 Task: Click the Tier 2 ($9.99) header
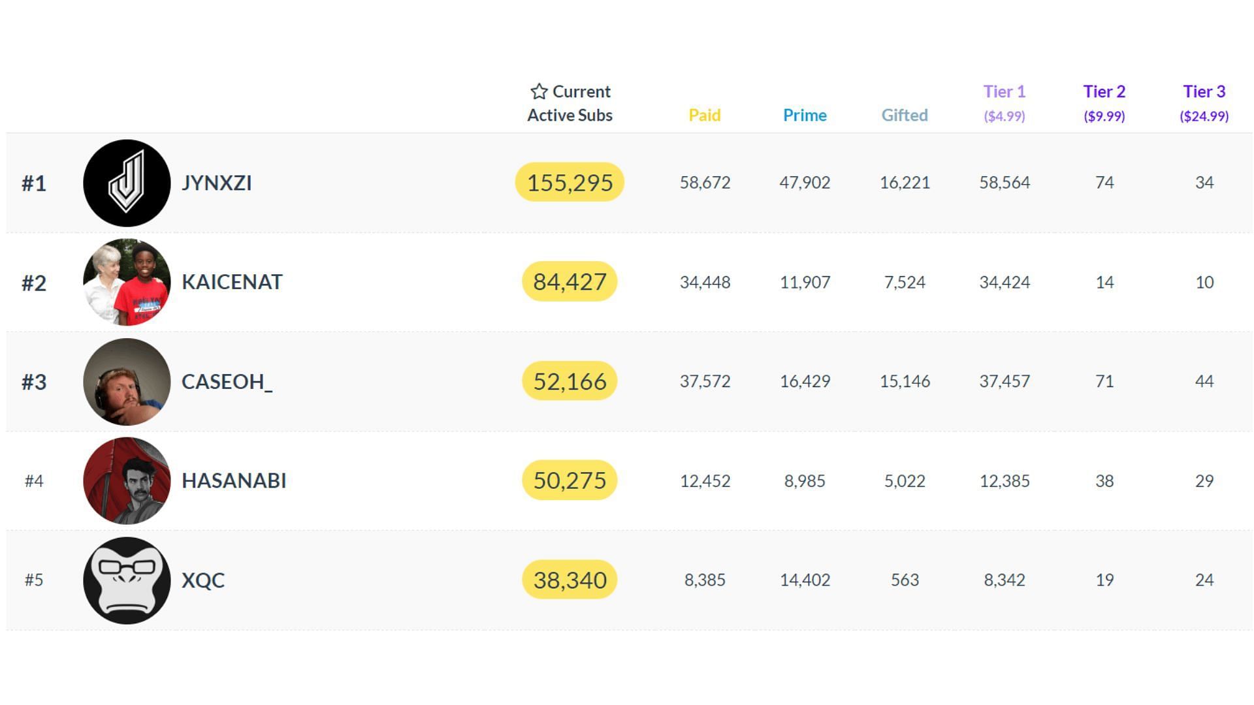pos(1104,103)
